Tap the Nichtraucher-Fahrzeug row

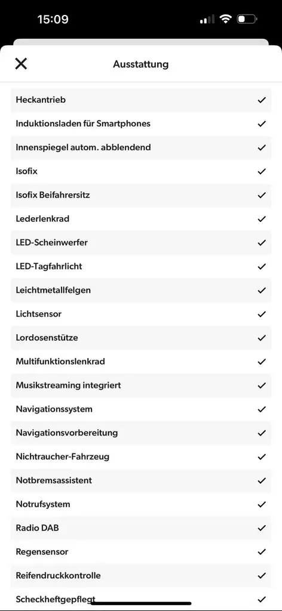(141, 456)
